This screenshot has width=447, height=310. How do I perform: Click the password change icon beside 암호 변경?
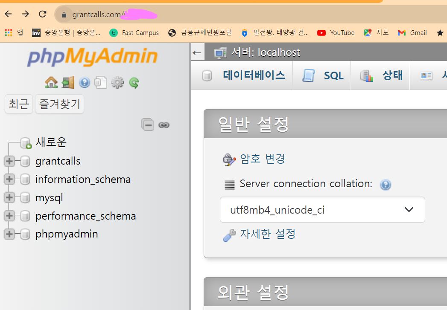(x=229, y=160)
